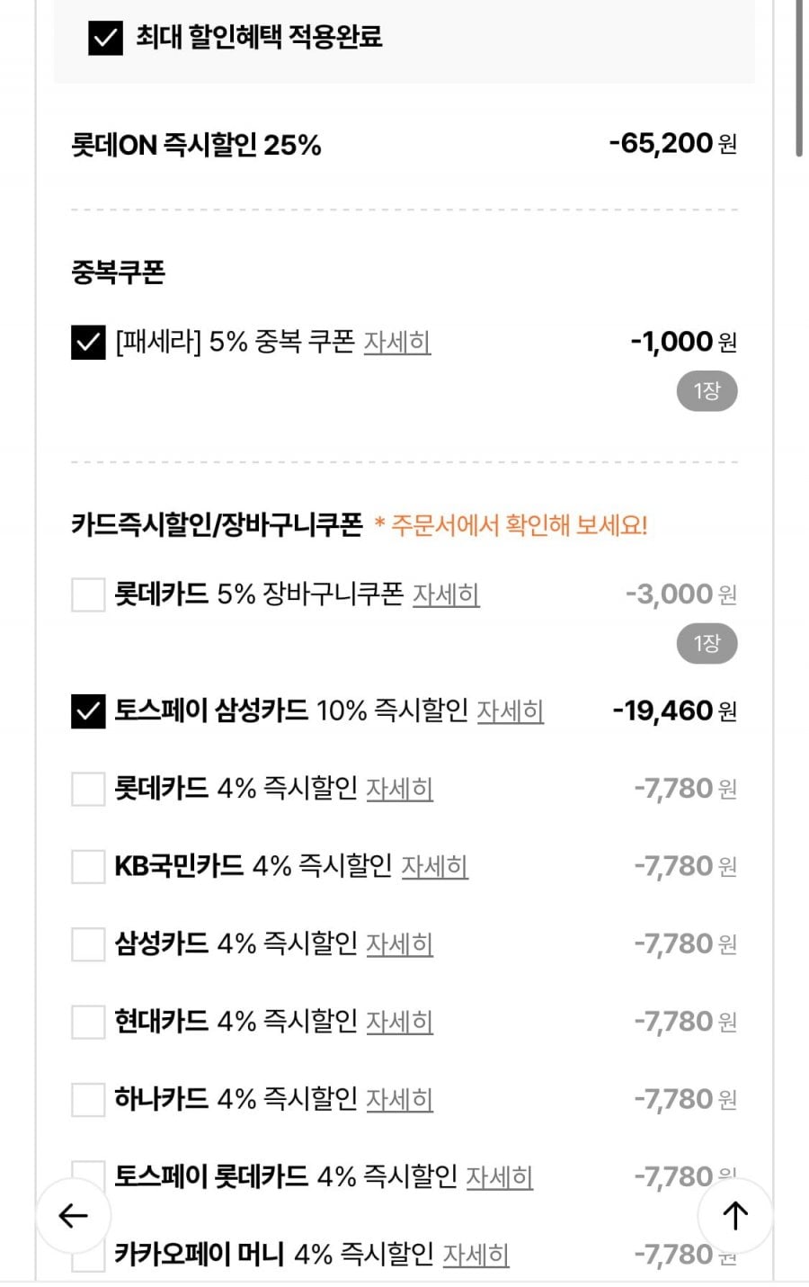Tap the 1장 badge under 중복 쿠폰 amount
Viewport: 809px width, 1287px height.
pyautogui.click(x=707, y=391)
